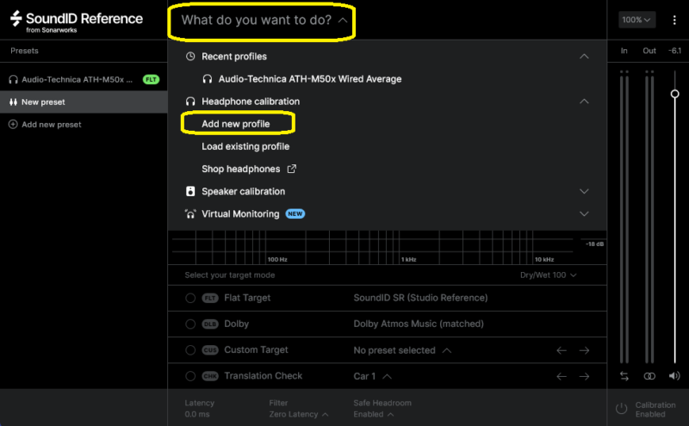Open Shop headphones external link icon
689x426 pixels.
point(291,169)
